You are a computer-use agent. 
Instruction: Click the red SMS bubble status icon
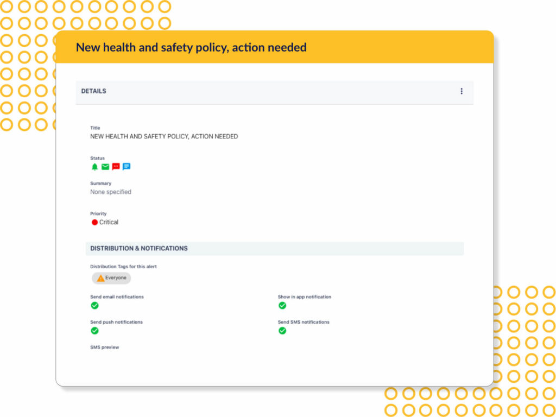(x=116, y=167)
